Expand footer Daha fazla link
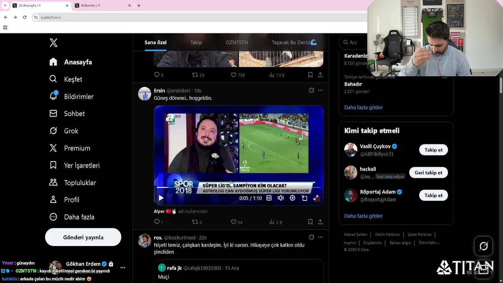The image size is (503, 283). (x=429, y=243)
